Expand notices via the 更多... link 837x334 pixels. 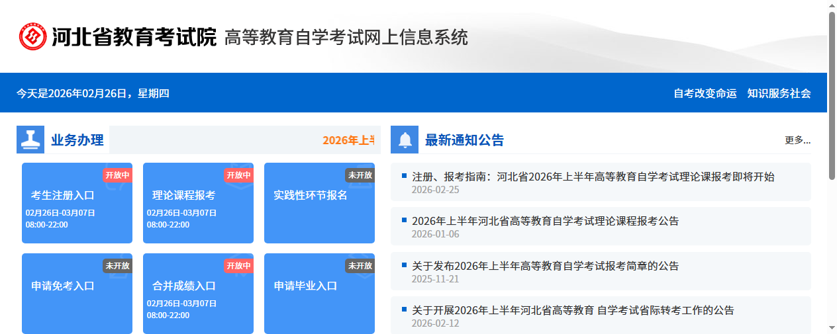point(797,140)
